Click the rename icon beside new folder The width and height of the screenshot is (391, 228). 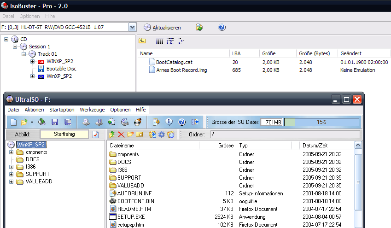(140, 134)
